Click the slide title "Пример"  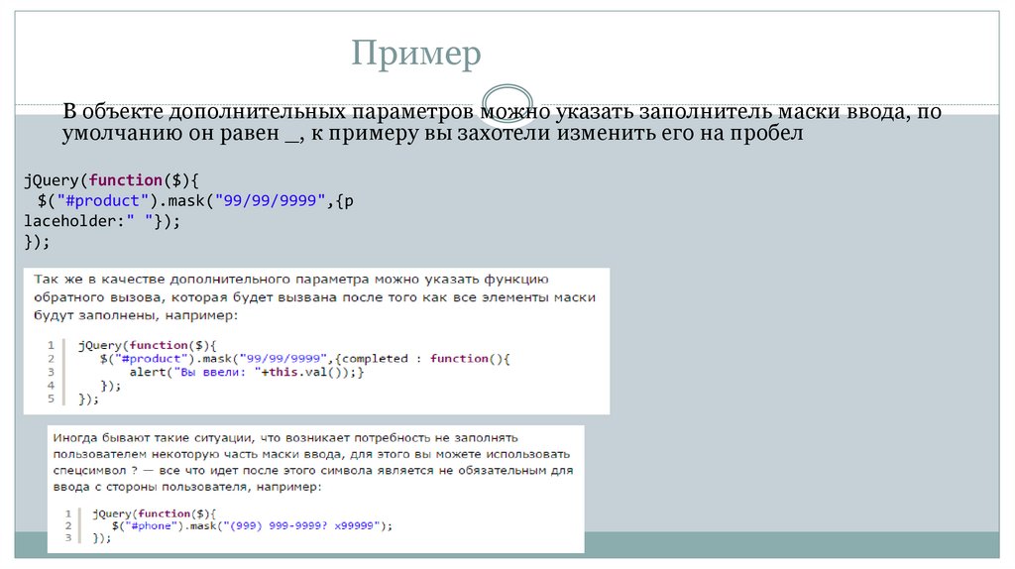(x=416, y=54)
